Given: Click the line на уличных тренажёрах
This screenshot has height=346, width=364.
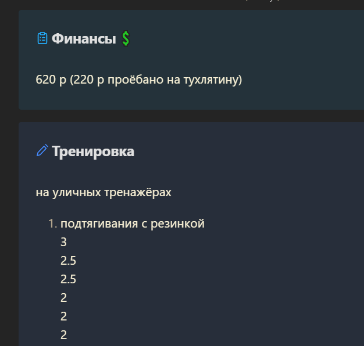Looking at the screenshot, I should pyautogui.click(x=104, y=193).
